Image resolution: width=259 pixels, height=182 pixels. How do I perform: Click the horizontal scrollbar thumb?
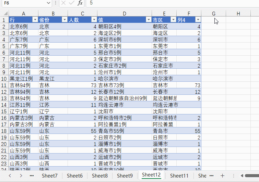(x=252, y=175)
